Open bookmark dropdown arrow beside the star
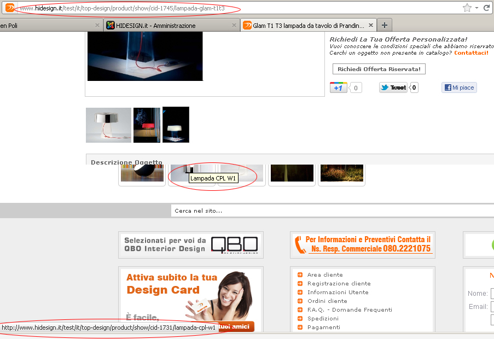The image size is (494, 339). [x=476, y=8]
